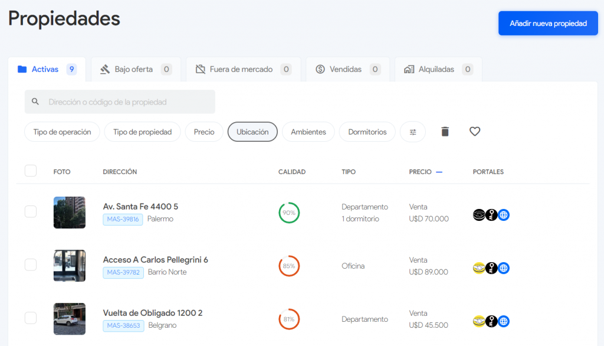Click Añadir nueva propiedad button
Screen dimensions: 604x346
(548, 23)
